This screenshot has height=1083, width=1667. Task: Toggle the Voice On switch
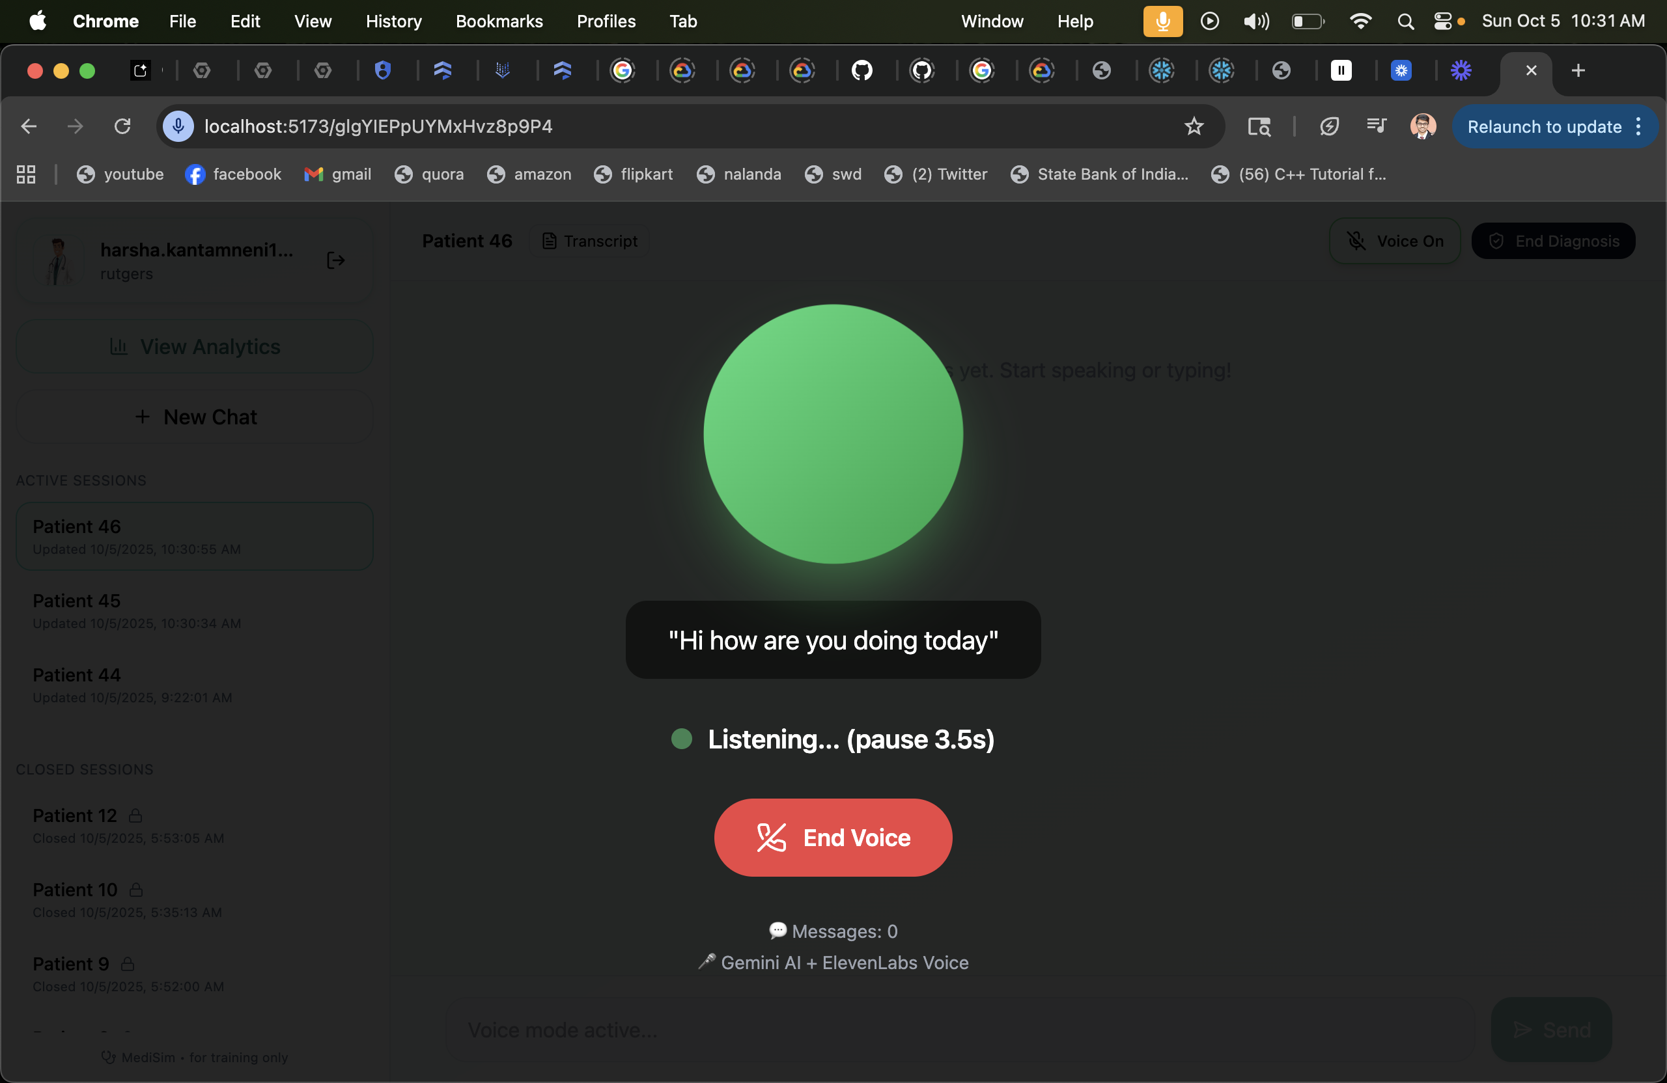(1395, 241)
